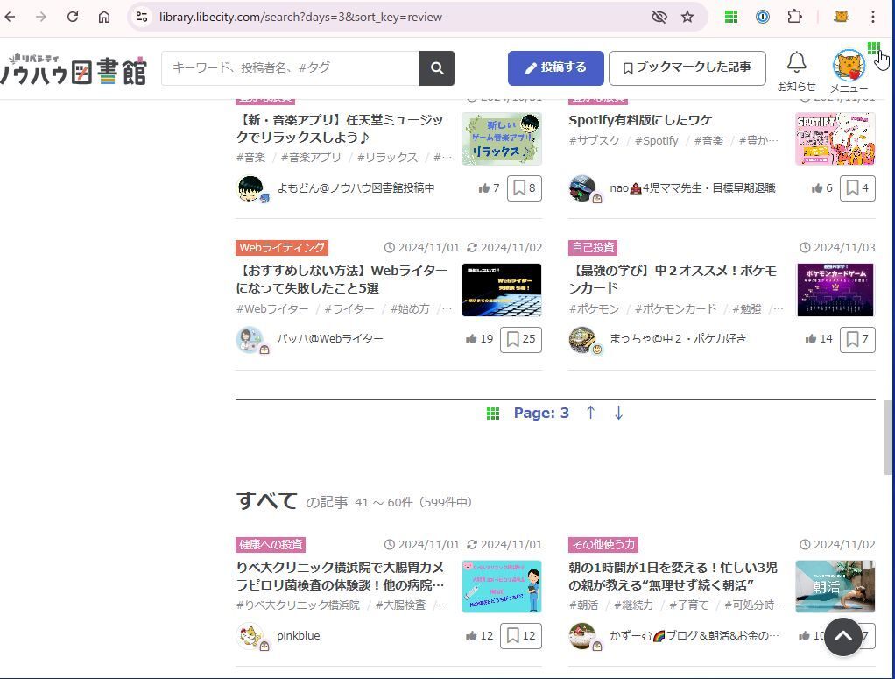This screenshot has height=679, width=895.
Task: Reload the current page
Action: point(73,17)
